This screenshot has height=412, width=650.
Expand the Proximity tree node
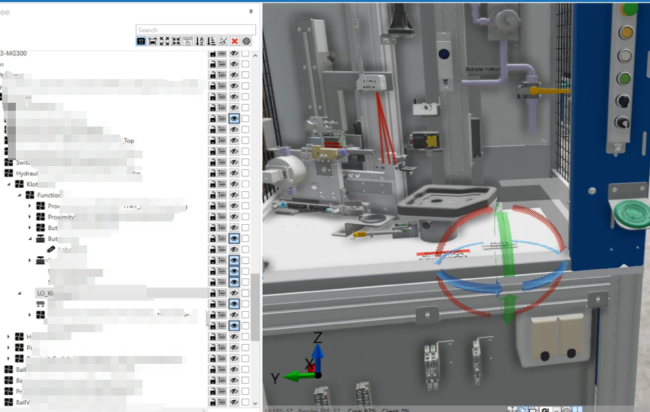pos(30,217)
